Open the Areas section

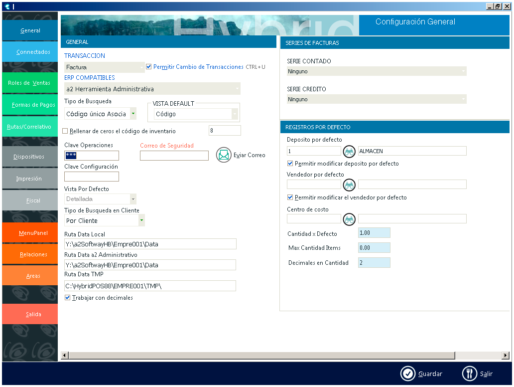[x=30, y=276]
